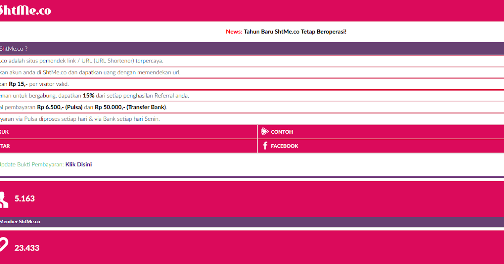
Task: Open the CONTOH button
Action: click(381, 132)
